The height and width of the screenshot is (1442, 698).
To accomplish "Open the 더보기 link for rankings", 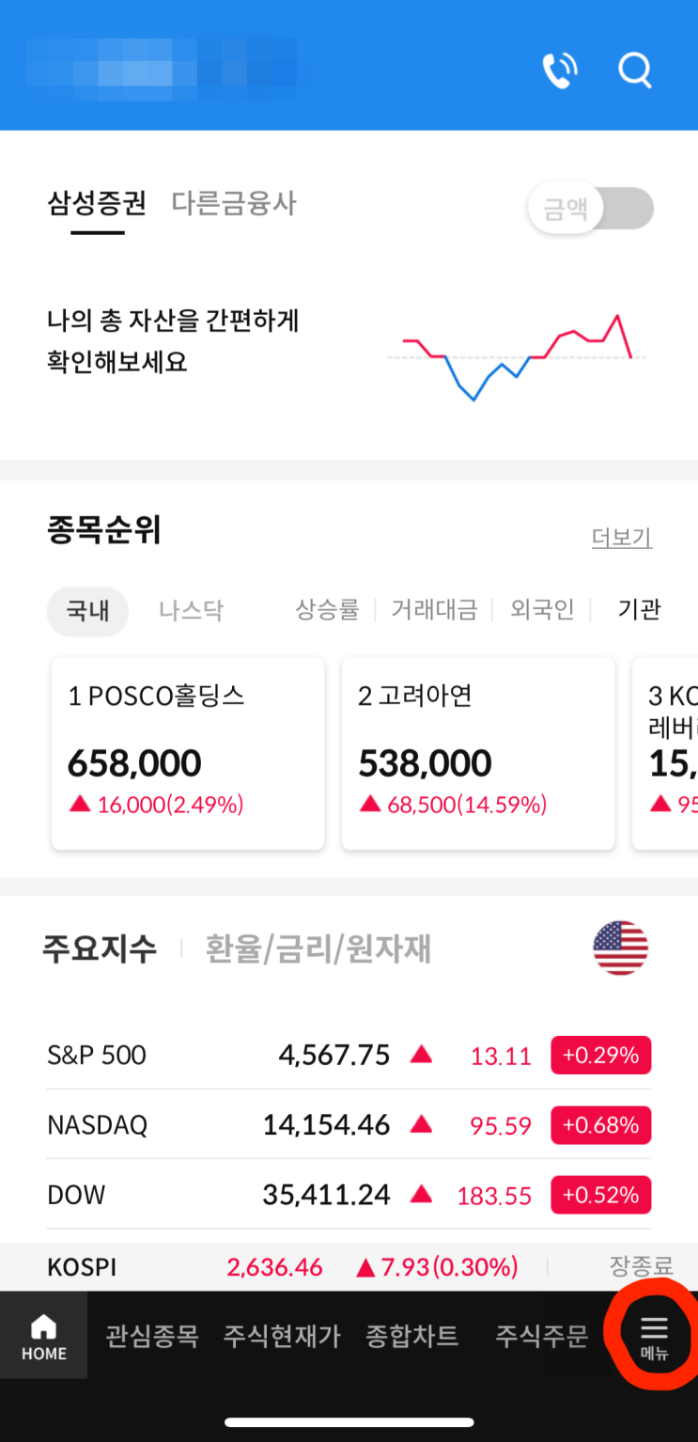I will (x=621, y=538).
